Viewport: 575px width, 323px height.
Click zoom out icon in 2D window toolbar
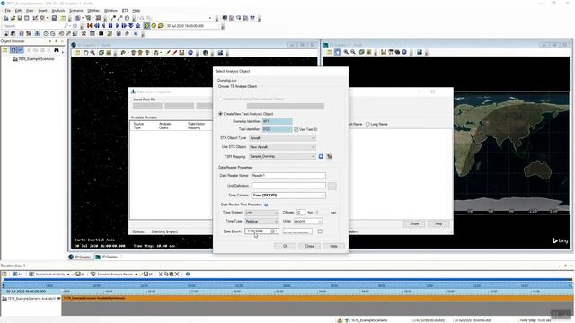[x=353, y=52]
